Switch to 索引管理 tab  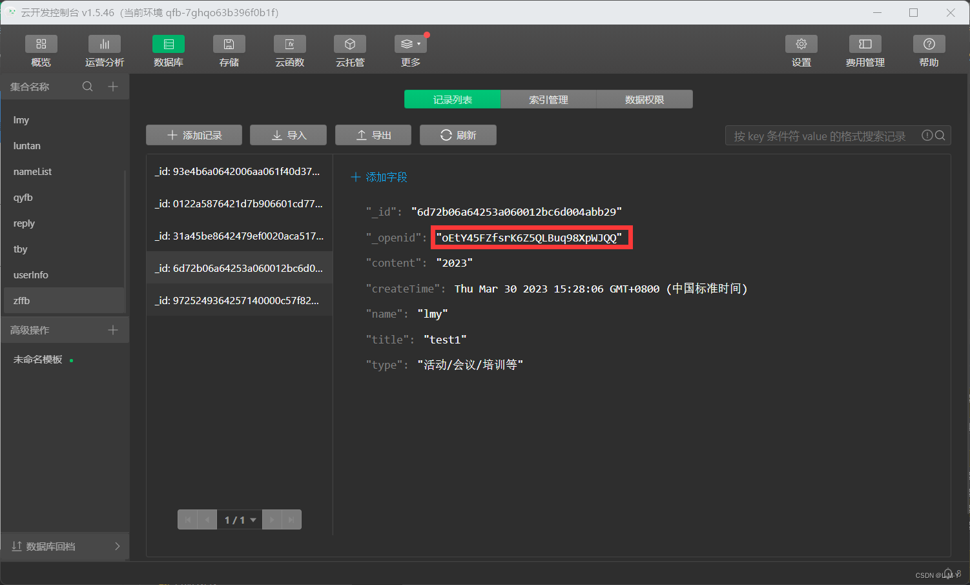click(x=548, y=99)
